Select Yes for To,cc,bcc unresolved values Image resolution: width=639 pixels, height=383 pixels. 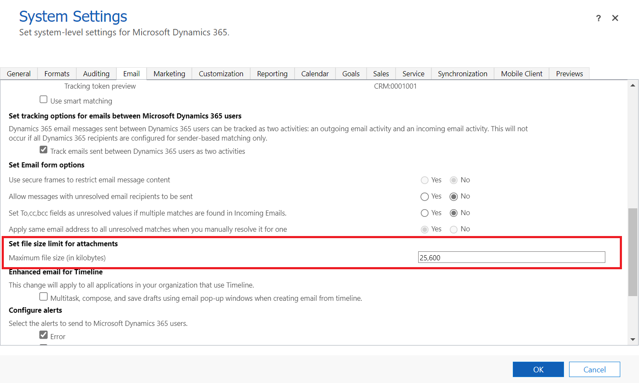pyautogui.click(x=425, y=213)
